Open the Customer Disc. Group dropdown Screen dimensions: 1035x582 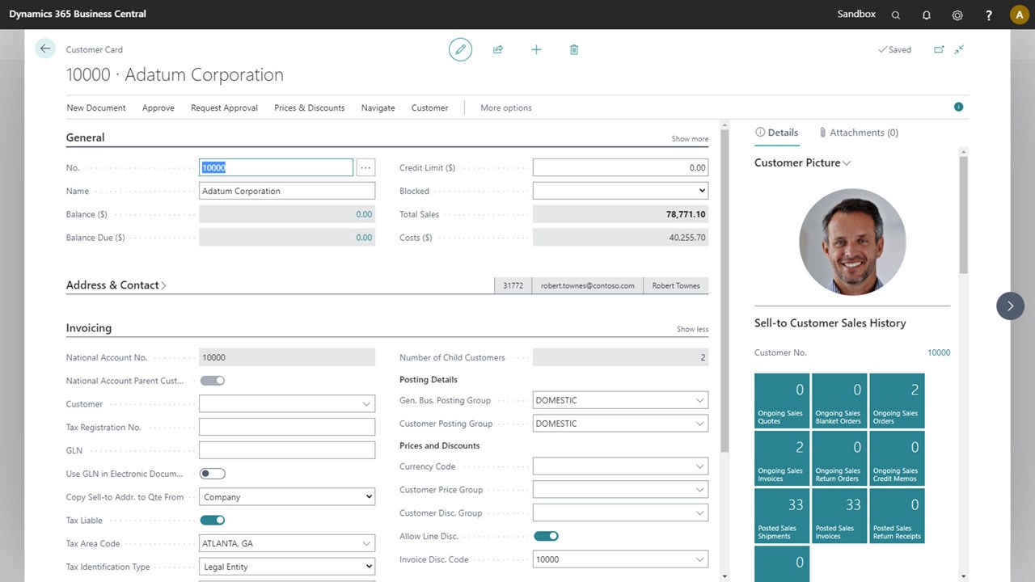[620, 512]
